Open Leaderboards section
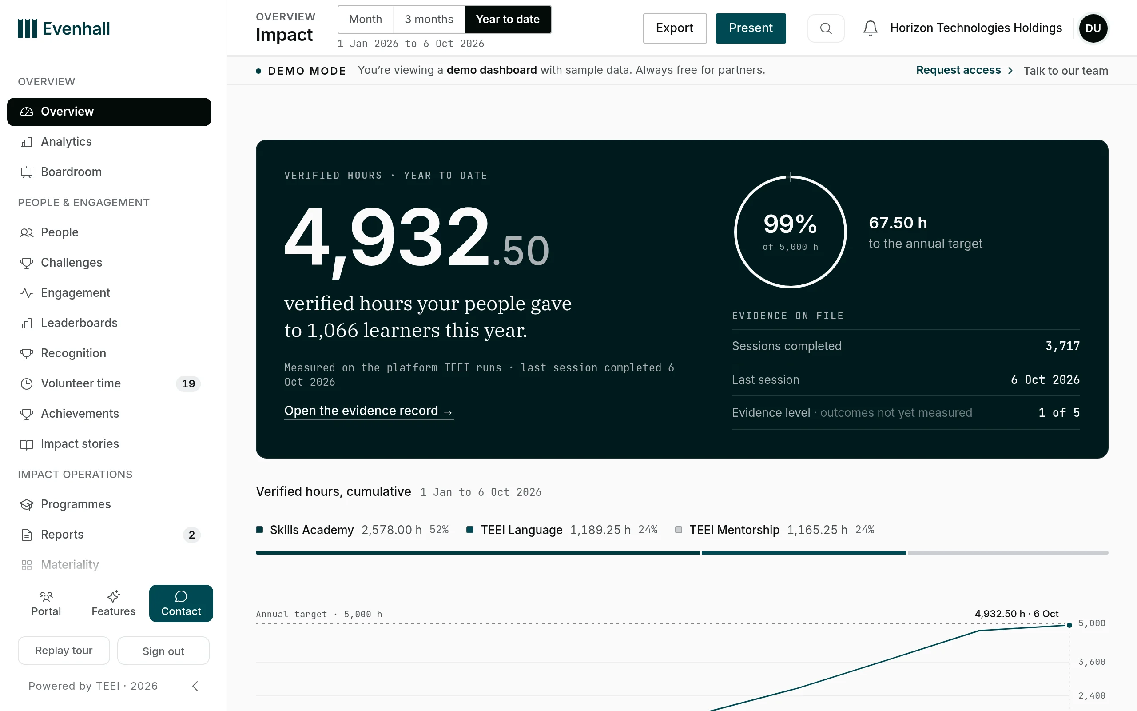The image size is (1137, 711). pyautogui.click(x=109, y=323)
